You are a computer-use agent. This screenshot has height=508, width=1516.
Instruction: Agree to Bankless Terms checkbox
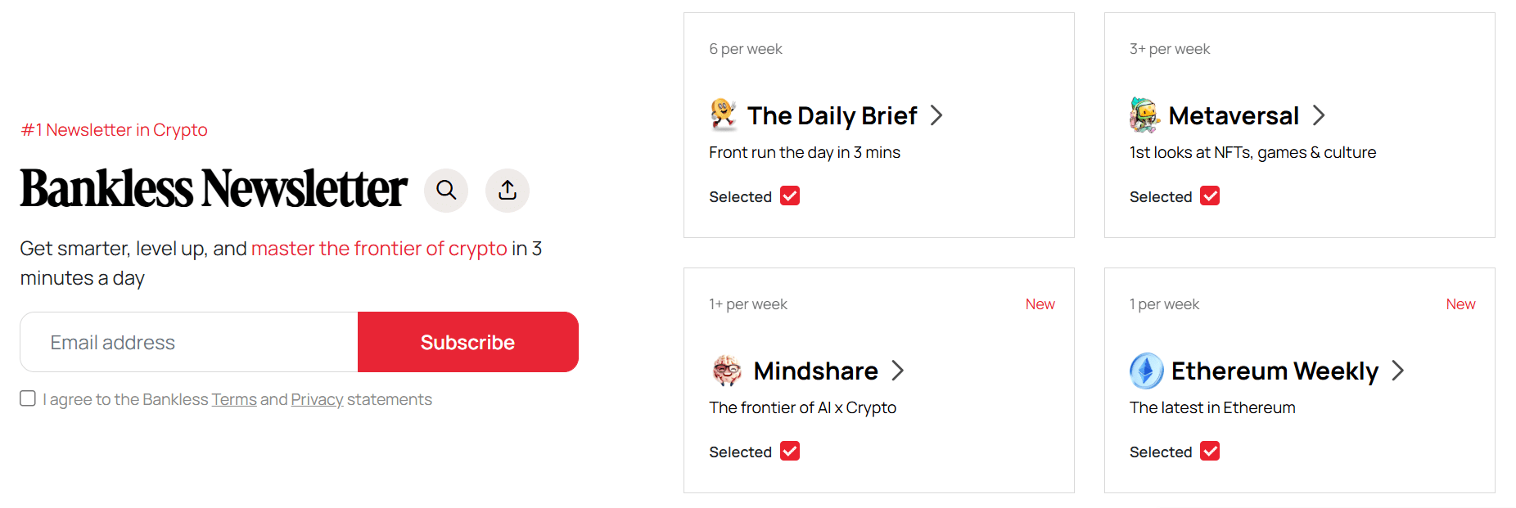point(28,398)
